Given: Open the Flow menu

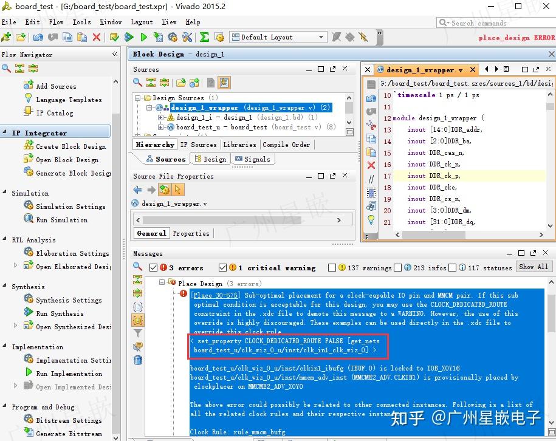Looking at the screenshot, I should click(55, 22).
